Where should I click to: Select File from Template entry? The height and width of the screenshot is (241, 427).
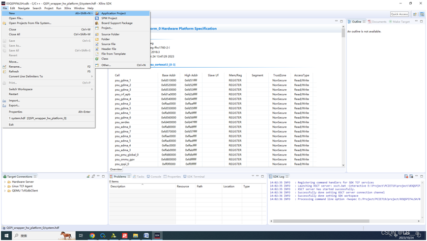[x=122, y=54]
